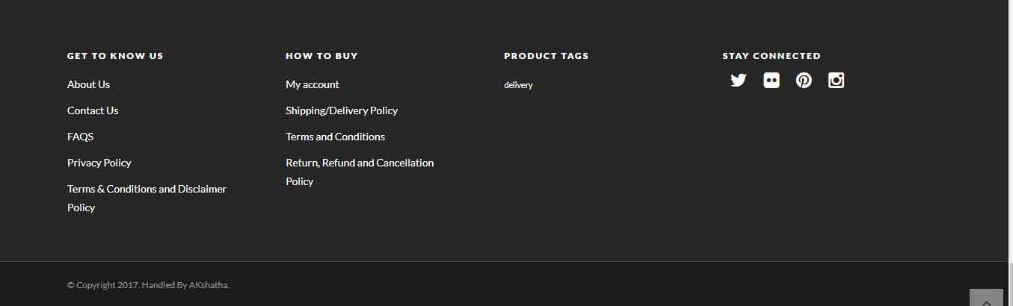
Task: Open the Flickr social icon
Action: (772, 81)
